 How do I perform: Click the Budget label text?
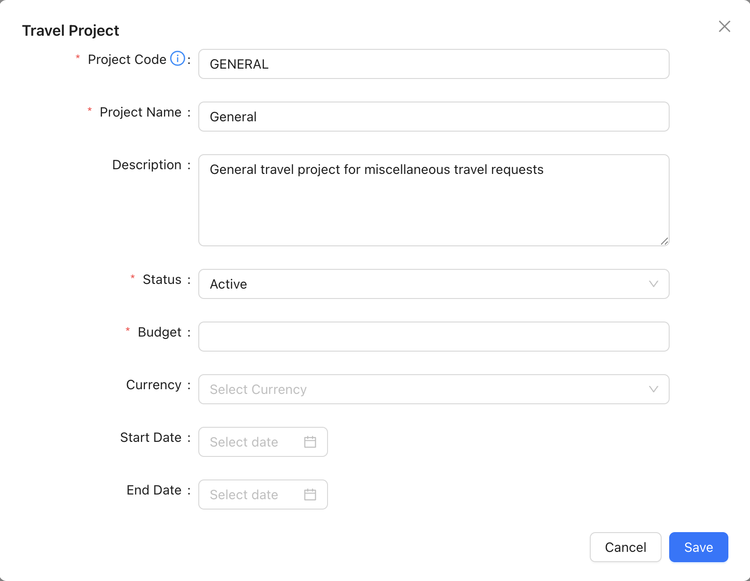coord(159,332)
